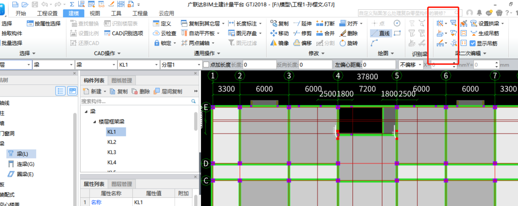Image resolution: width=518 pixels, height=206 pixels.
Task: Click the Undo arrow icon
Action: click(x=45, y=4)
